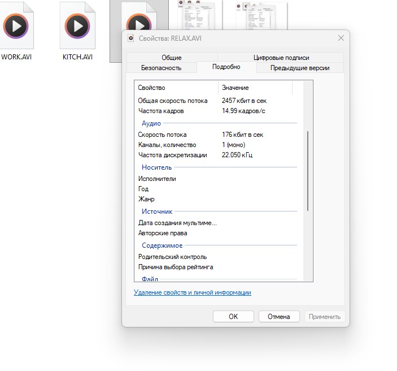397x371 pixels.
Task: Click the OK button
Action: pos(233,317)
